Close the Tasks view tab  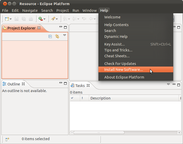[88, 85]
